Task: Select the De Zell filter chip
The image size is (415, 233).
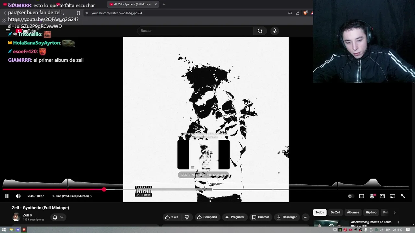Action: click(x=335, y=212)
